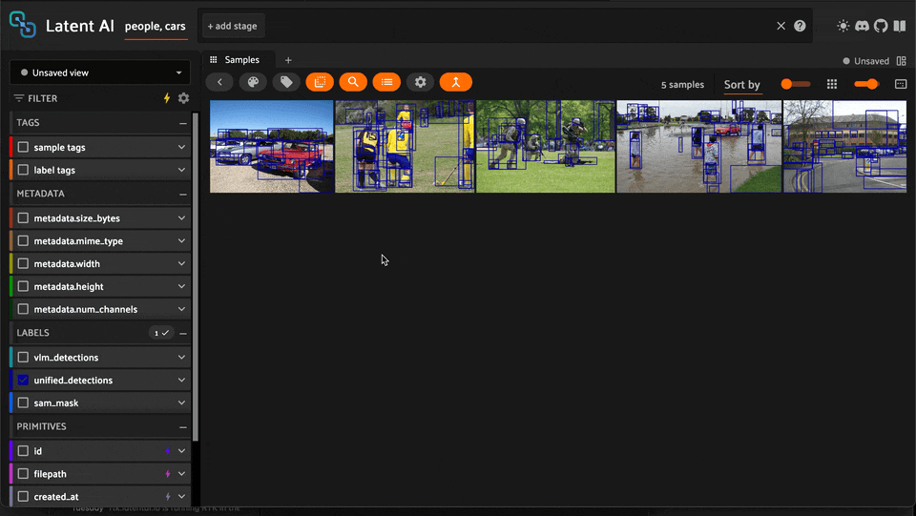Image resolution: width=916 pixels, height=516 pixels.
Task: Enable the vlm_detections checkbox
Action: 23,357
